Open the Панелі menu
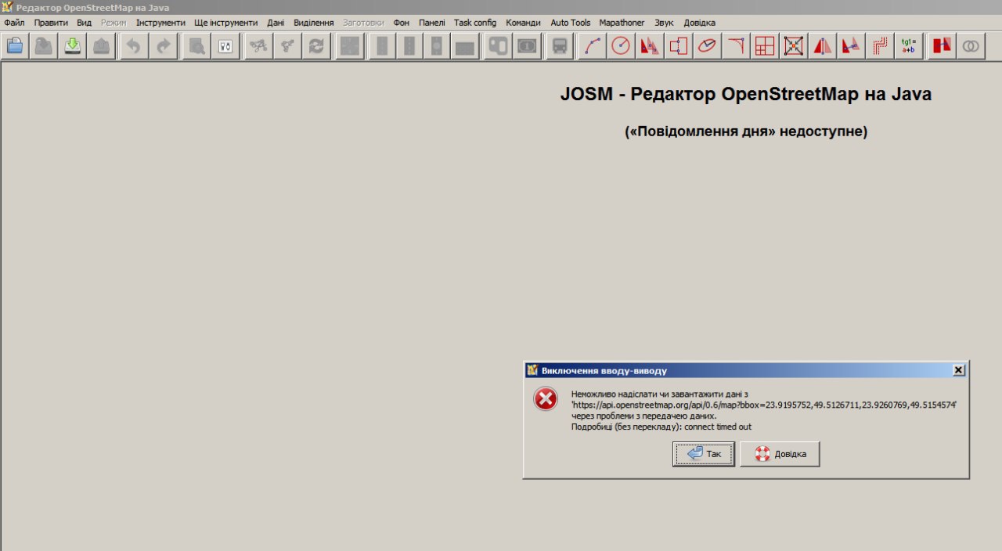 tap(432, 23)
